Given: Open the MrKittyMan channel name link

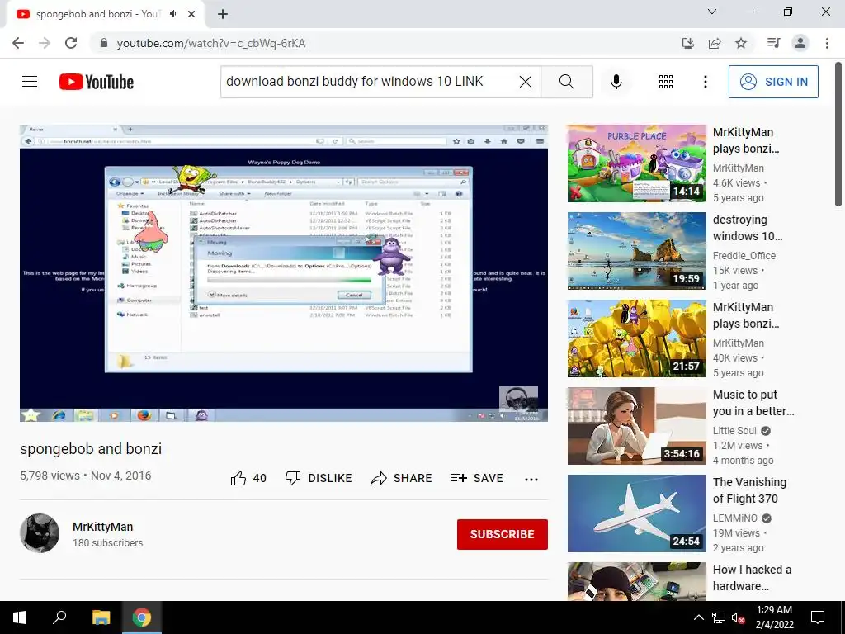Looking at the screenshot, I should point(103,527).
